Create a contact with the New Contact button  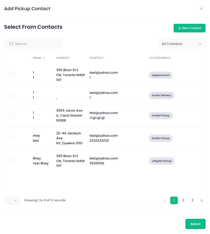tap(189, 28)
